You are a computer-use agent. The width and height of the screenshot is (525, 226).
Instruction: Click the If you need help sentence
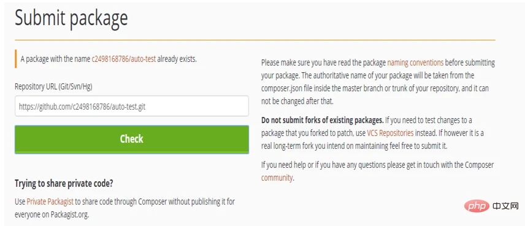point(377,171)
